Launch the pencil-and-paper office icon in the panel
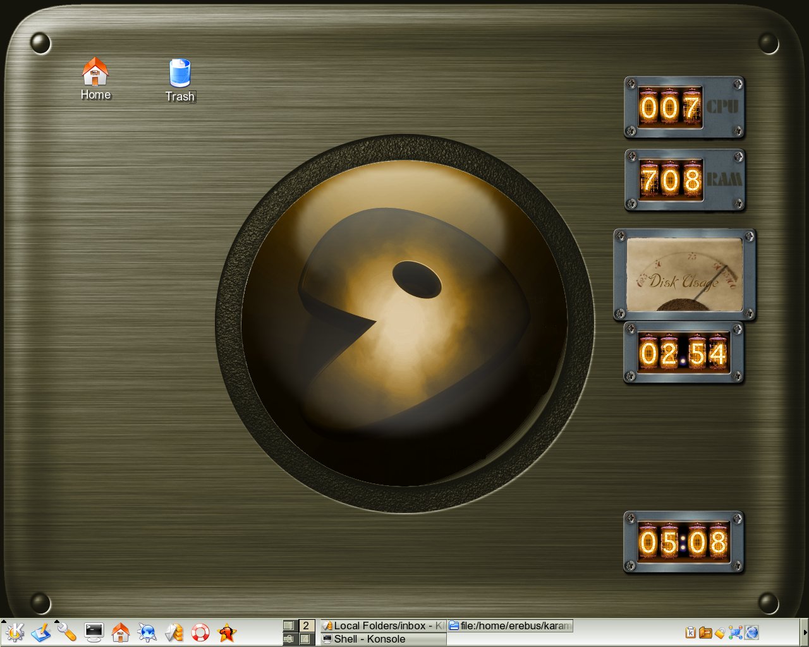The height and width of the screenshot is (647, 809). tap(41, 632)
